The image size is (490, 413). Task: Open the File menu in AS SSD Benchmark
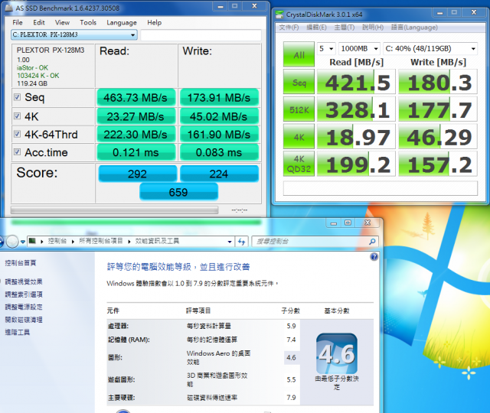click(x=18, y=22)
